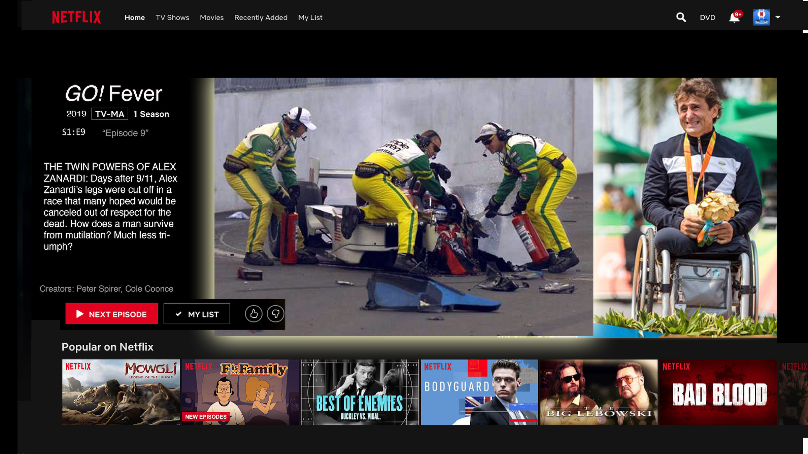The width and height of the screenshot is (808, 454).
Task: Click the DVD link
Action: (707, 17)
